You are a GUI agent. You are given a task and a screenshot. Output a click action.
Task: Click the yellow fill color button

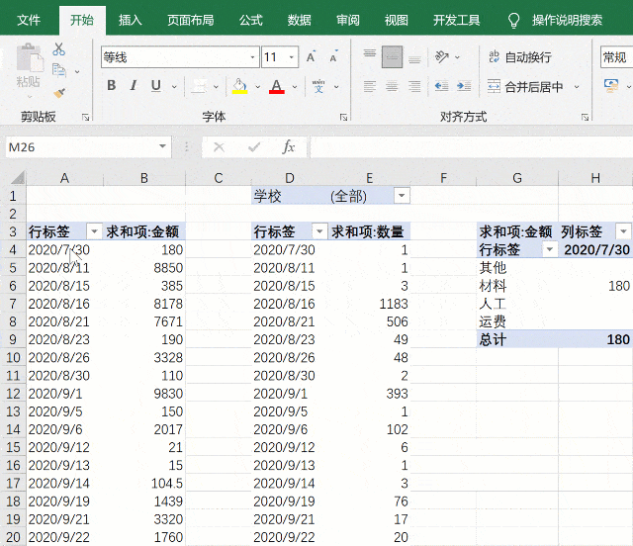click(238, 87)
